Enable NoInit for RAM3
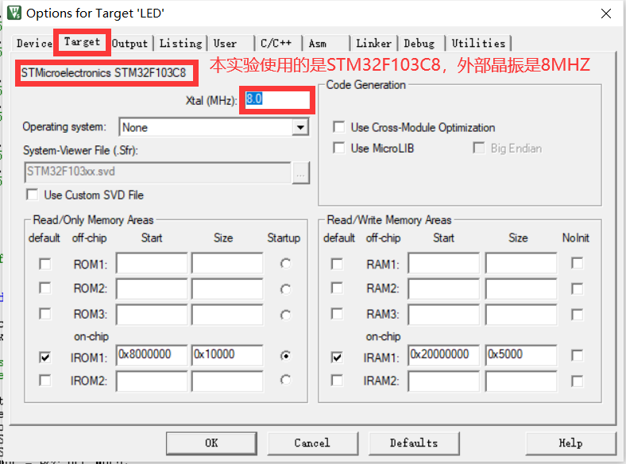 coord(577,315)
